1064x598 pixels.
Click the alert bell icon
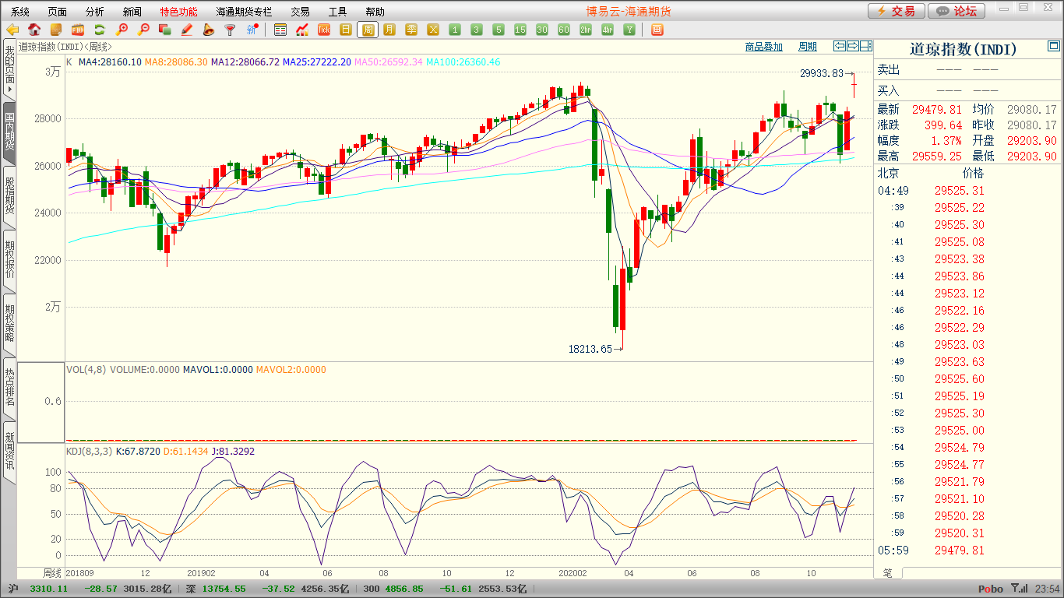tap(208, 30)
